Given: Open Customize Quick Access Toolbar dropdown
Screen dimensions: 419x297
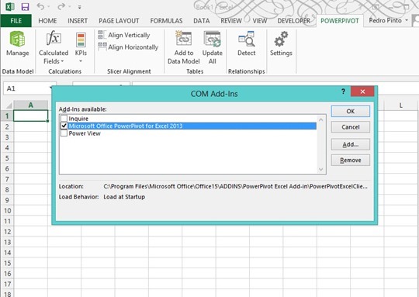Looking at the screenshot, I should click(79, 7).
